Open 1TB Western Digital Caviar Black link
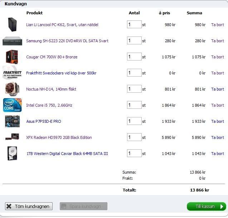 pos(67,154)
